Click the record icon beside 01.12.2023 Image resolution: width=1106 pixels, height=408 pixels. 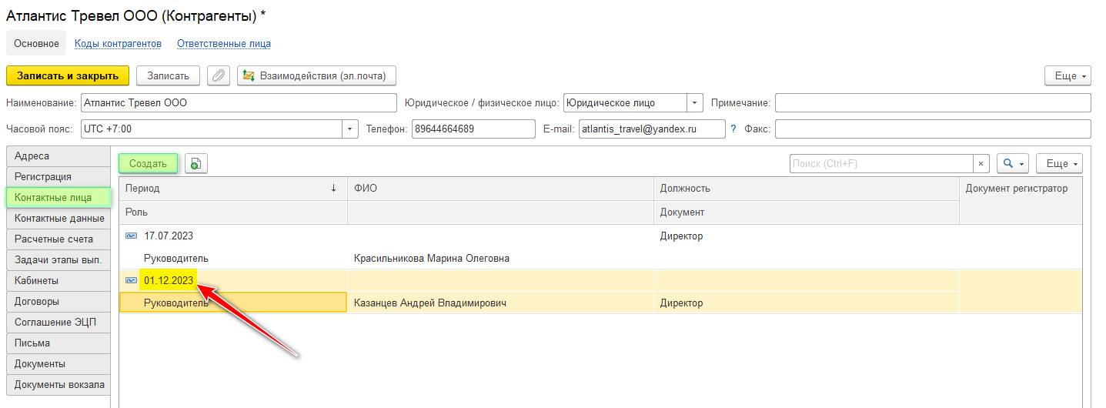pyautogui.click(x=132, y=281)
